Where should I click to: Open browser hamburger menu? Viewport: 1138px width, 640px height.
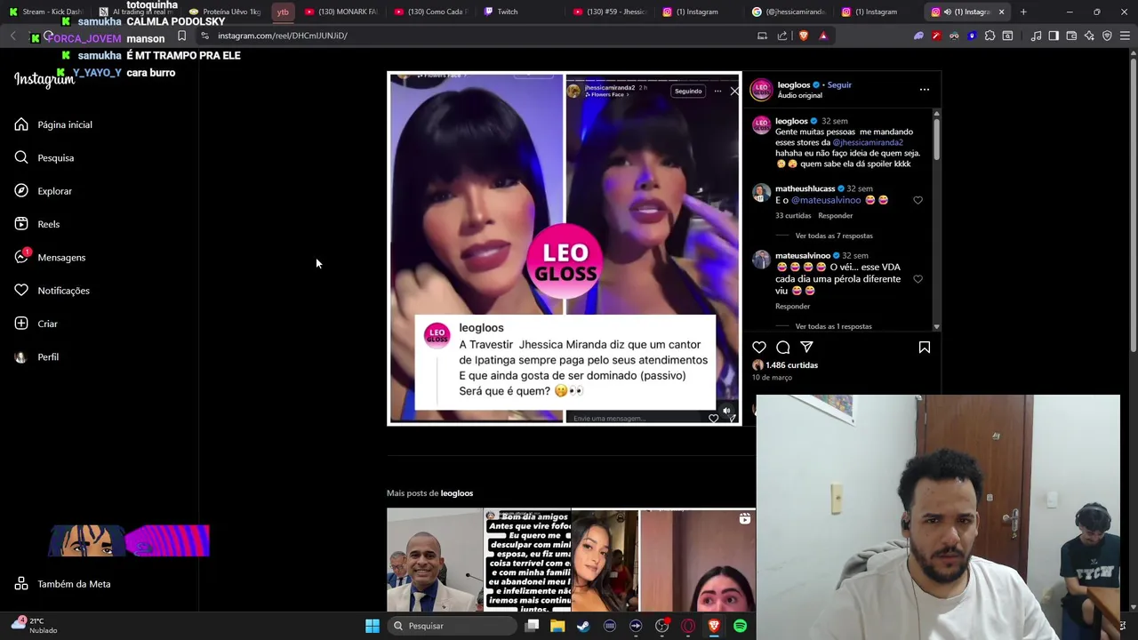1126,36
